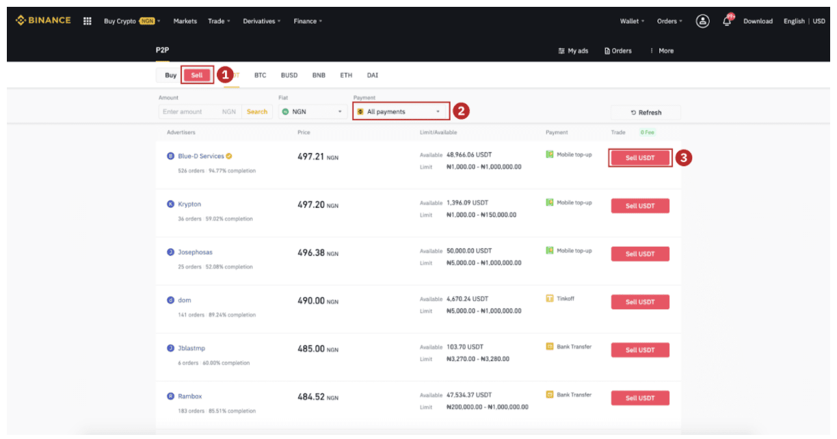Open the Binance logo home link
The width and height of the screenshot is (837, 439).
(42, 21)
